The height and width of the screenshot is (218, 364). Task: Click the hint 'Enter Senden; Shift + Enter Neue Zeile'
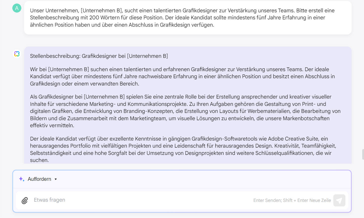coord(292,200)
